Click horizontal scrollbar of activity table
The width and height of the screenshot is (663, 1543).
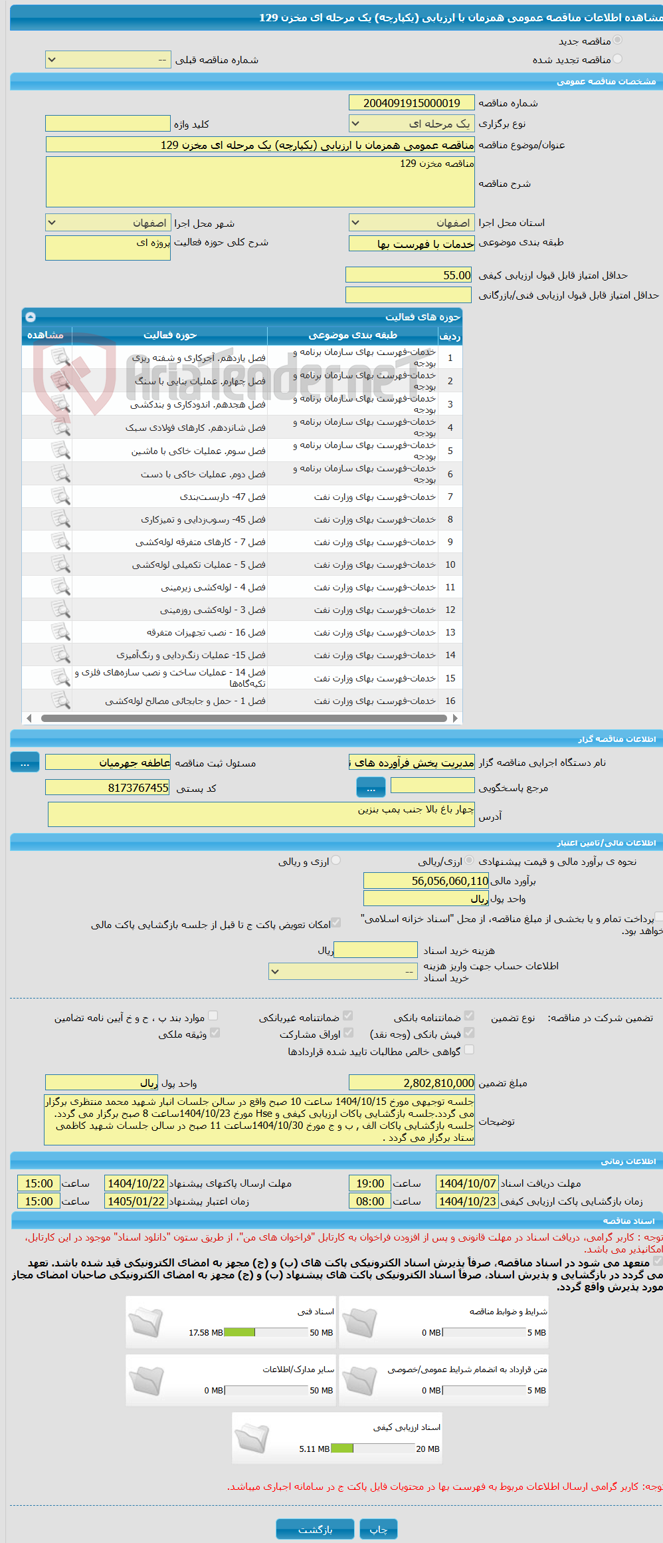point(242,718)
